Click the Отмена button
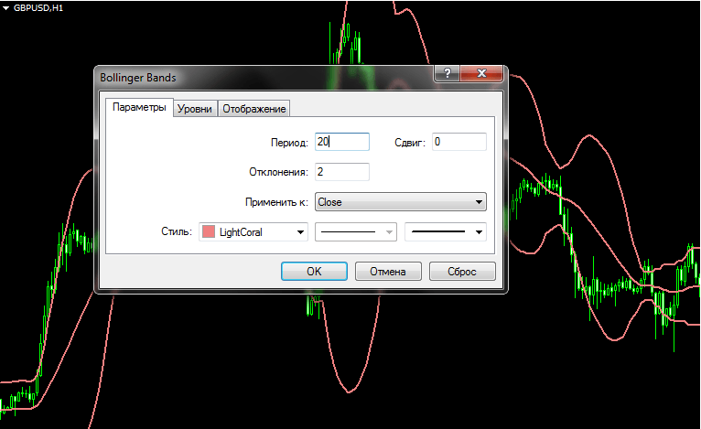701x429 pixels. 387,272
